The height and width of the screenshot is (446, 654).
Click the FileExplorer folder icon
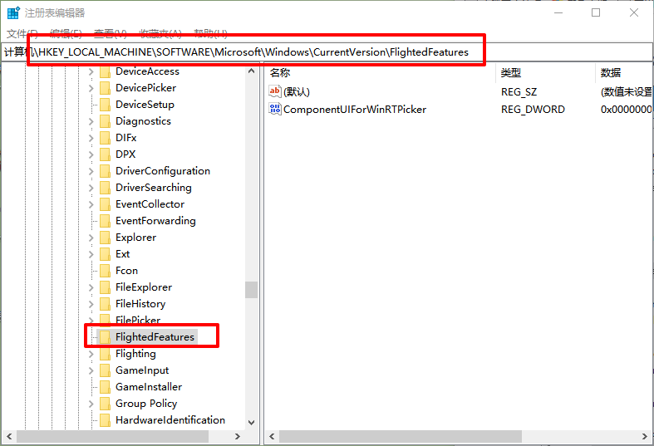click(105, 287)
